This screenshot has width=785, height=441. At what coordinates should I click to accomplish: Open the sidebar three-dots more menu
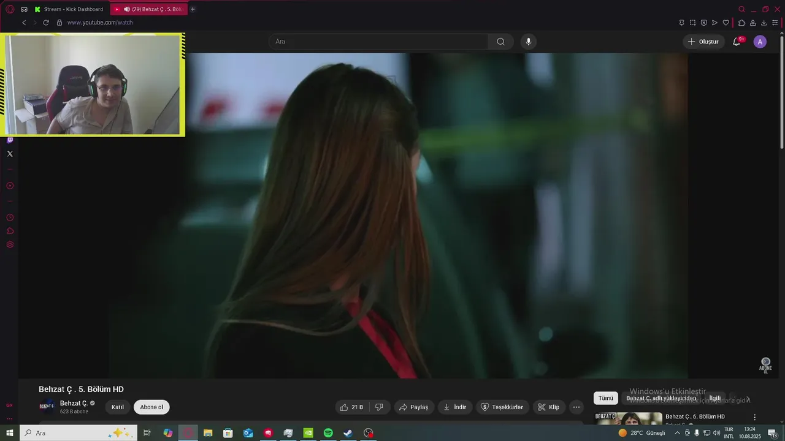coord(10,419)
